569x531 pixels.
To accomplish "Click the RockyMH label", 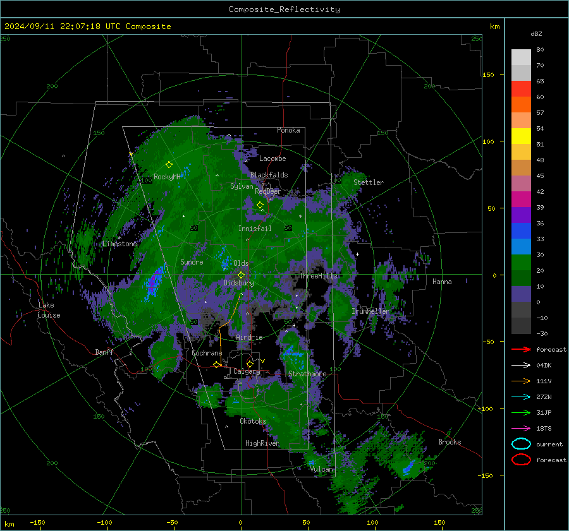I will point(167,177).
